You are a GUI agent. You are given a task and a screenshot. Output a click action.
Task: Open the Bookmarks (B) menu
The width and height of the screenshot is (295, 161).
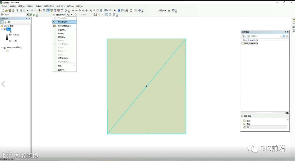(x=30, y=6)
